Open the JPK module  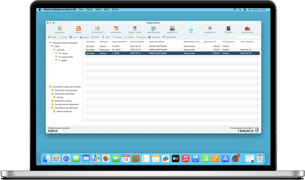[191, 30]
